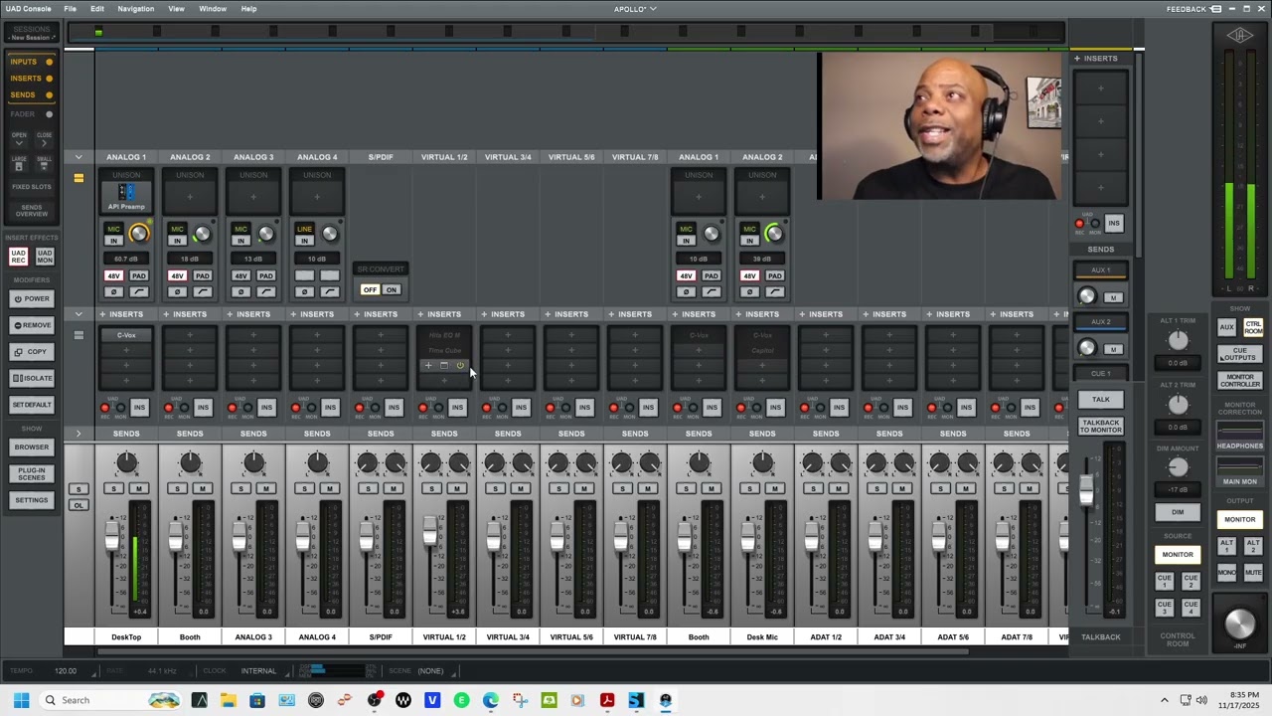Image resolution: width=1272 pixels, height=716 pixels.
Task: Enable UAD REC insert effects
Action: coord(19,257)
